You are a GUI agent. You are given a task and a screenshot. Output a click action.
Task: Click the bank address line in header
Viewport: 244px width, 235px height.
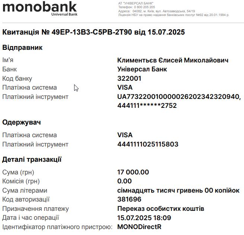pyautogui.click(x=156, y=11)
